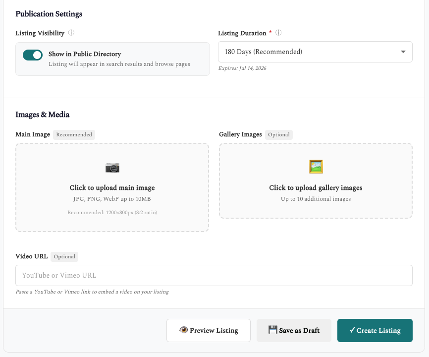The image size is (429, 357).
Task: Enable the public directory visibility switch
Action: tap(33, 55)
